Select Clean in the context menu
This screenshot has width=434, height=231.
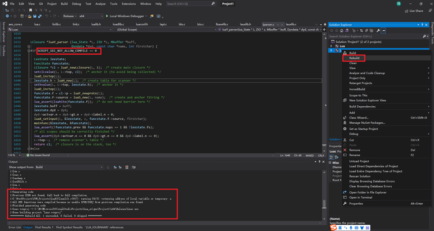pyautogui.click(x=353, y=63)
